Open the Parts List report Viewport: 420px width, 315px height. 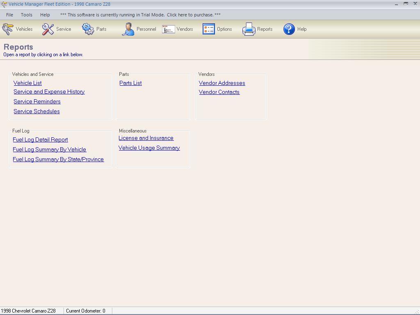pos(130,83)
